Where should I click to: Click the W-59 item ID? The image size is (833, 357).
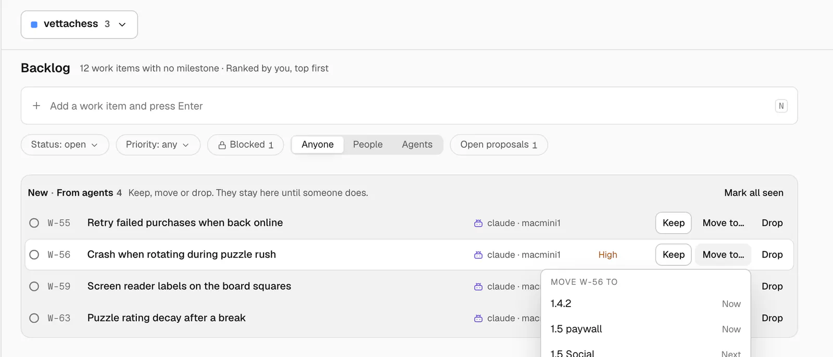click(59, 286)
